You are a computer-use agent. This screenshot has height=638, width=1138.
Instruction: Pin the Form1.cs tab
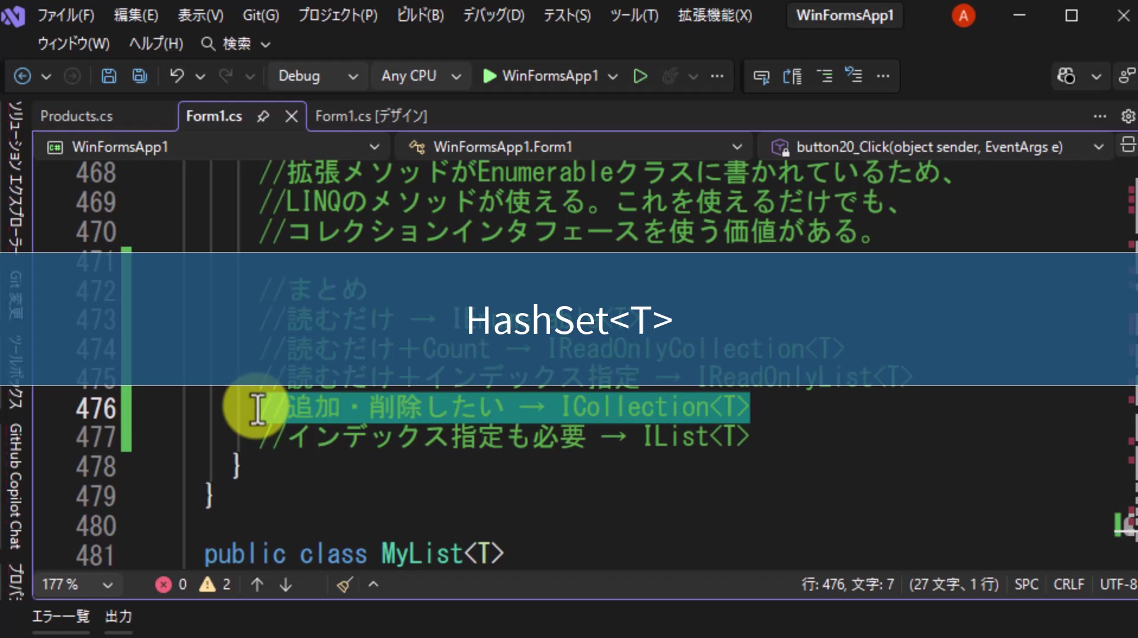tap(263, 116)
